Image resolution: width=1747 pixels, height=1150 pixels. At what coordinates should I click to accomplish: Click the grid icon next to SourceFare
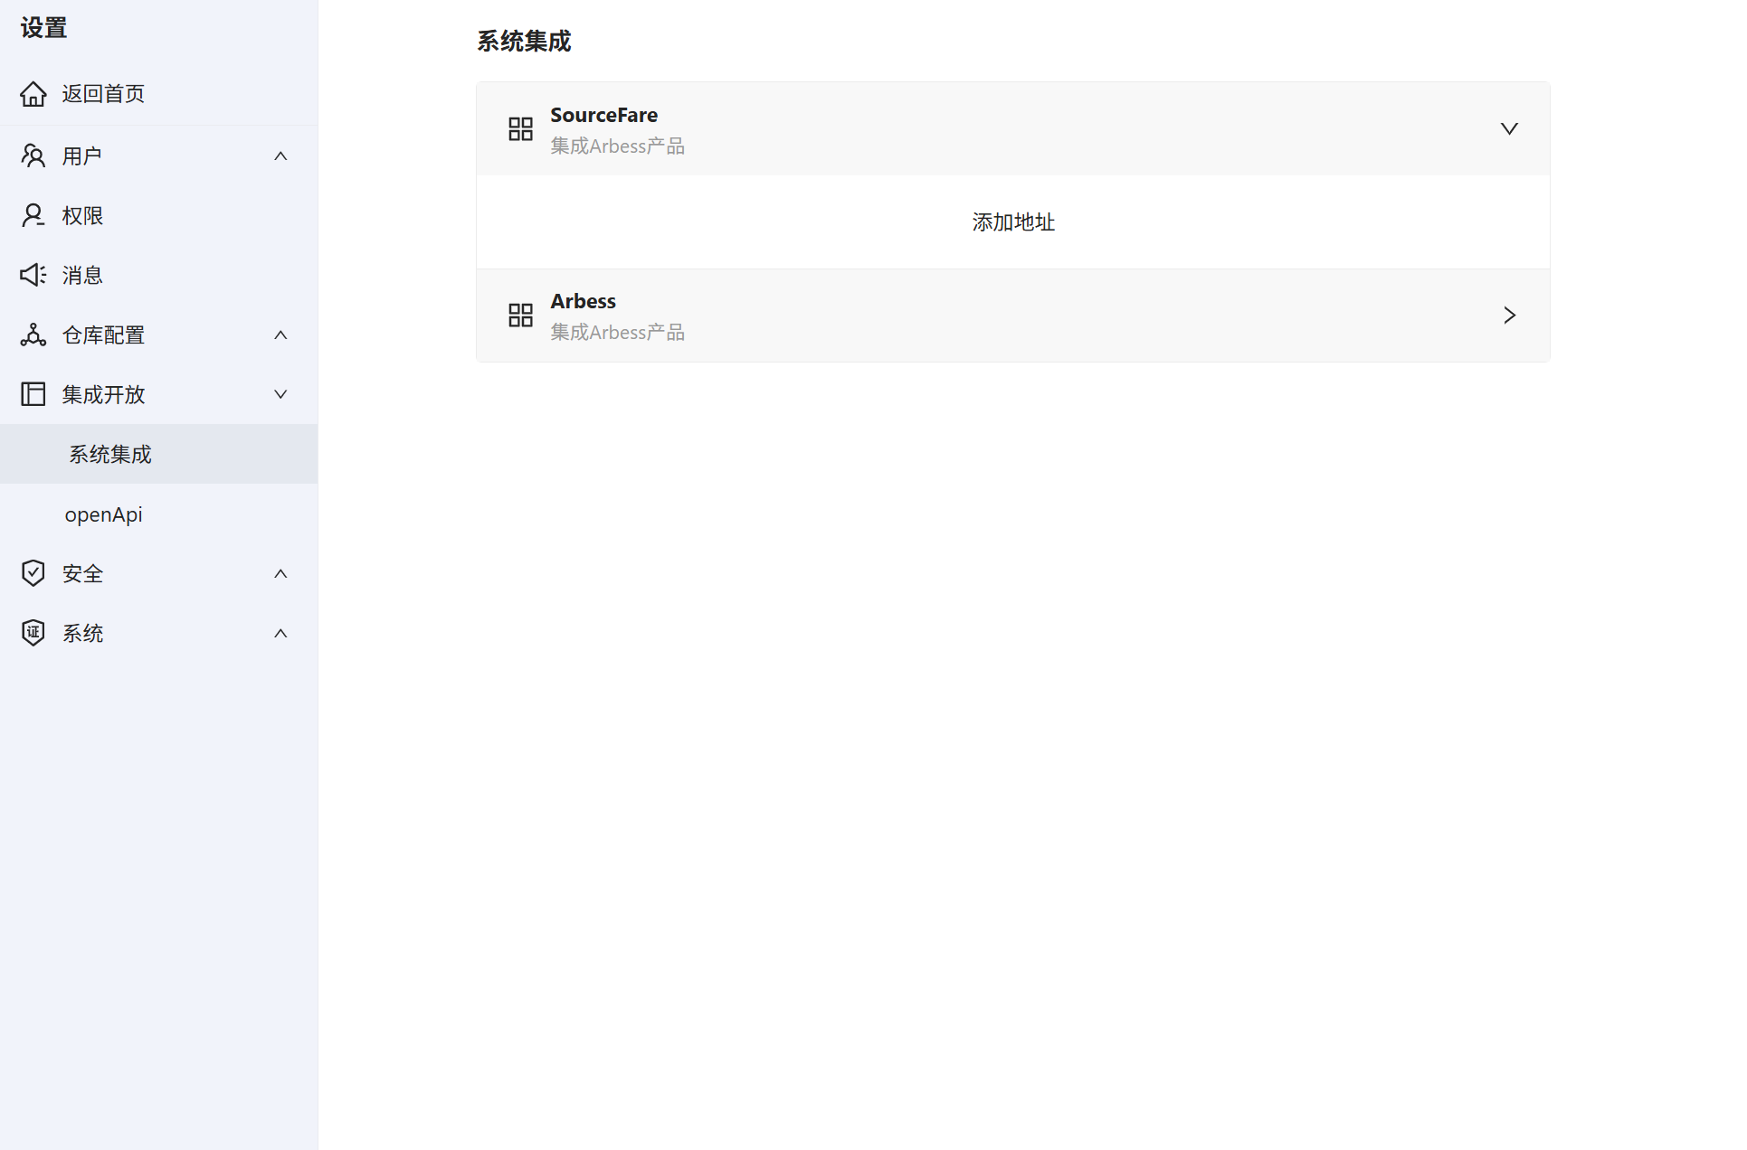pos(520,129)
